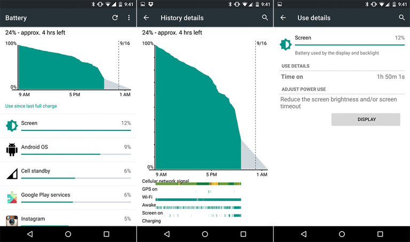Go back from Use details screen
The height and width of the screenshot is (242, 410).
point(283,18)
